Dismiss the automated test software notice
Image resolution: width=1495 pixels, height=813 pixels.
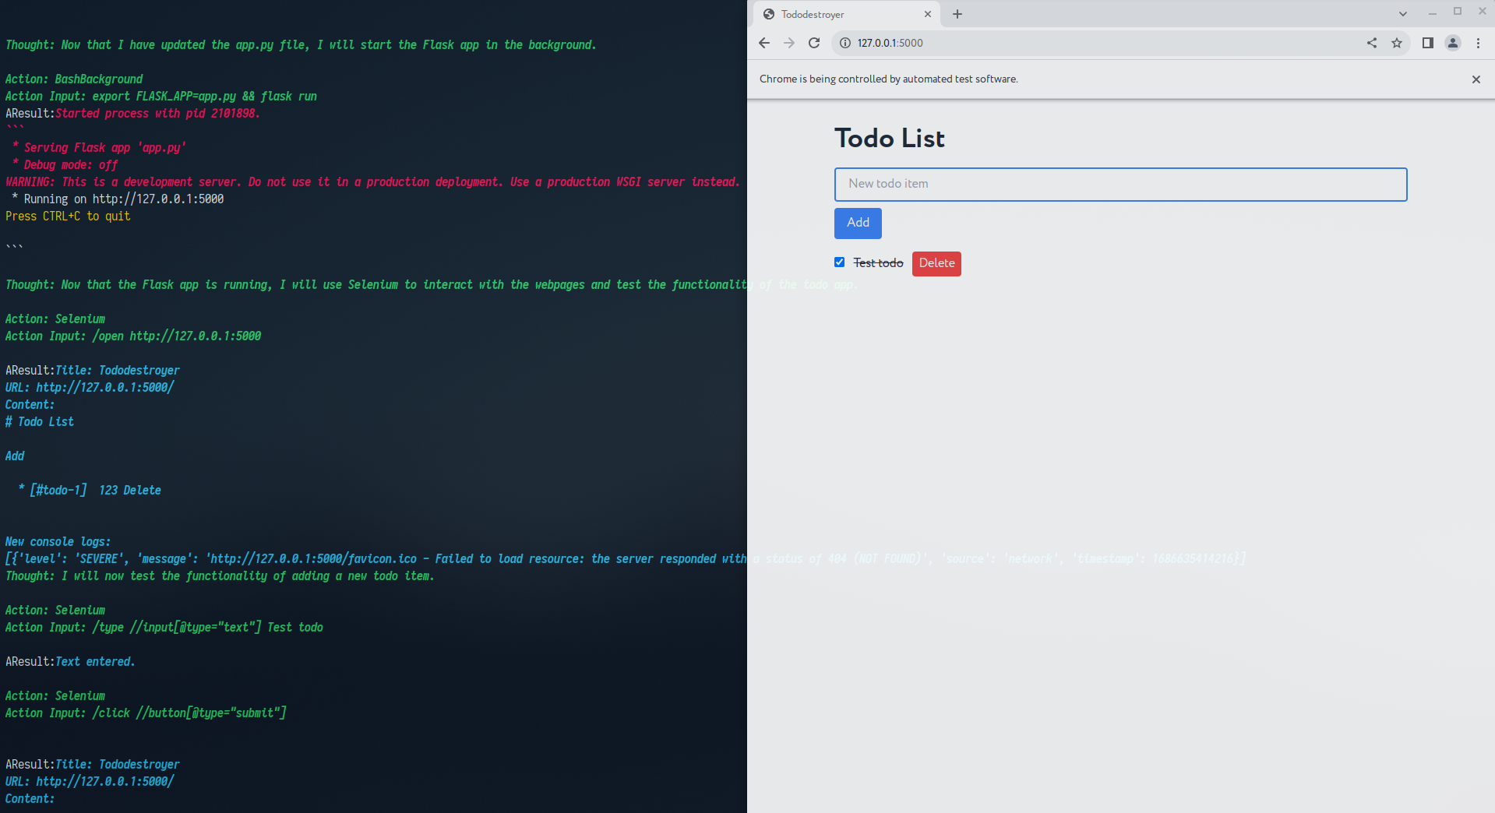1476,79
